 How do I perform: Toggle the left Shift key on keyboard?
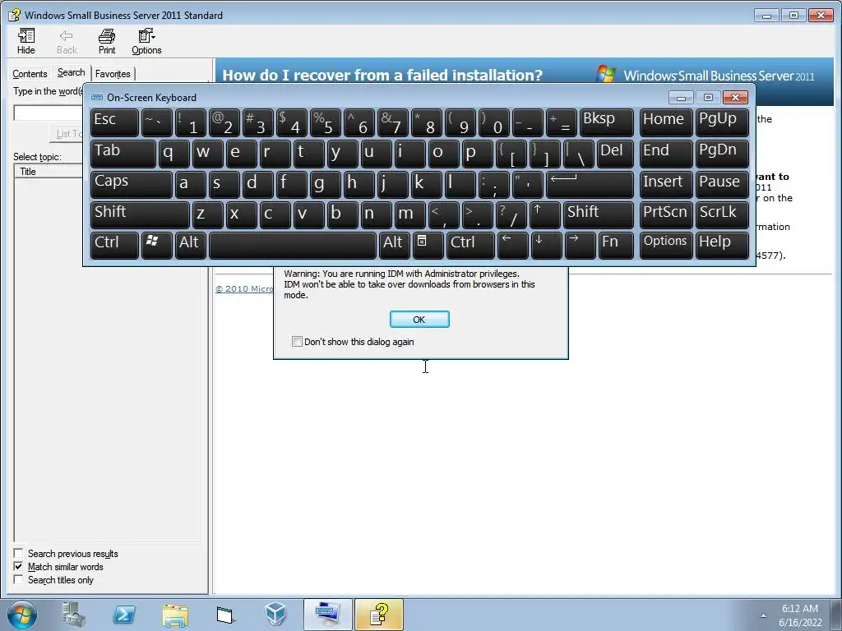[x=140, y=214]
